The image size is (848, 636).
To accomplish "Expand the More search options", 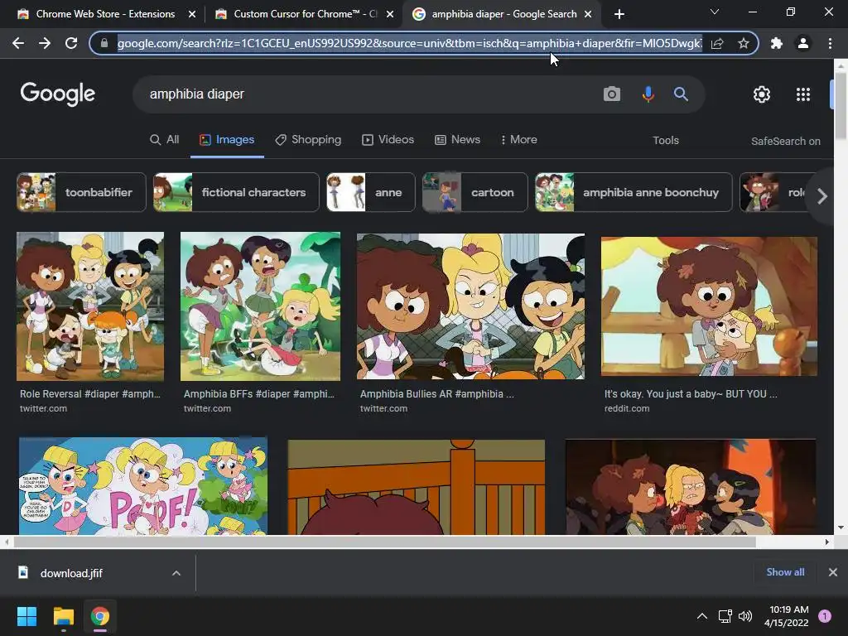I will [x=518, y=139].
